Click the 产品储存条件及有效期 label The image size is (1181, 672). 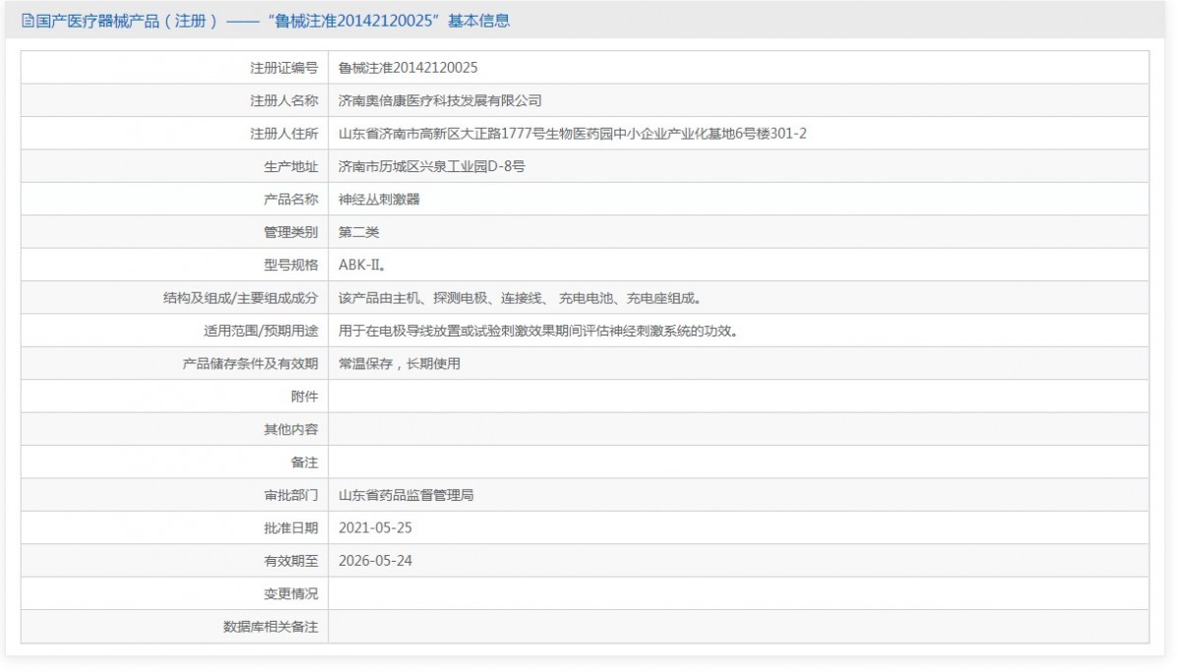251,363
